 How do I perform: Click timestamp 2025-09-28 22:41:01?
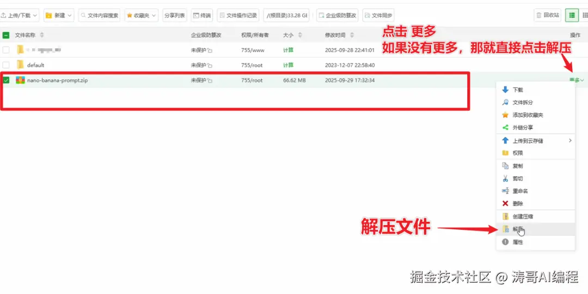pyautogui.click(x=350, y=50)
